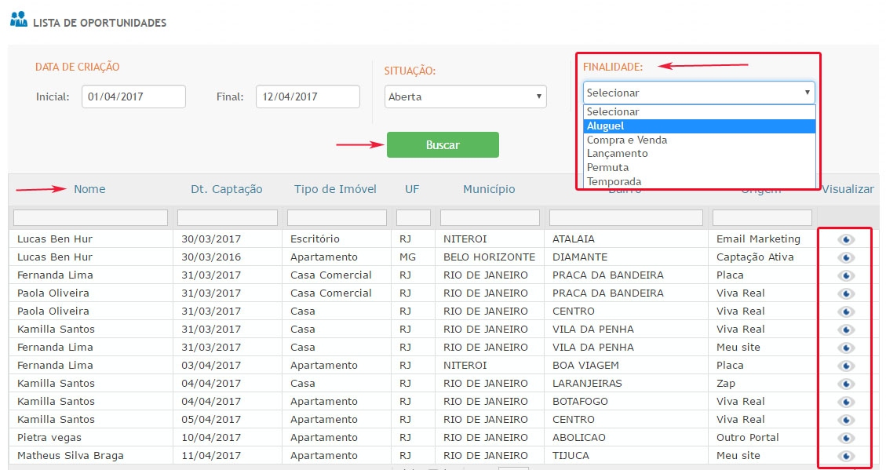This screenshot has height=470, width=886.
Task: Pick Lançamento in the Finalidade options
Action: [x=617, y=154]
